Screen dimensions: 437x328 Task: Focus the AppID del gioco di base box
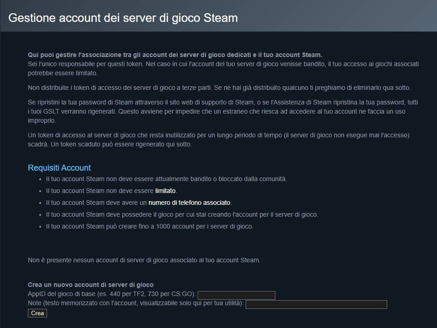(236, 295)
